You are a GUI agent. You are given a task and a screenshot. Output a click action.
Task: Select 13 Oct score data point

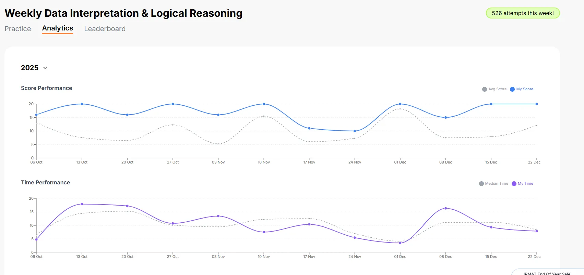pyautogui.click(x=82, y=104)
